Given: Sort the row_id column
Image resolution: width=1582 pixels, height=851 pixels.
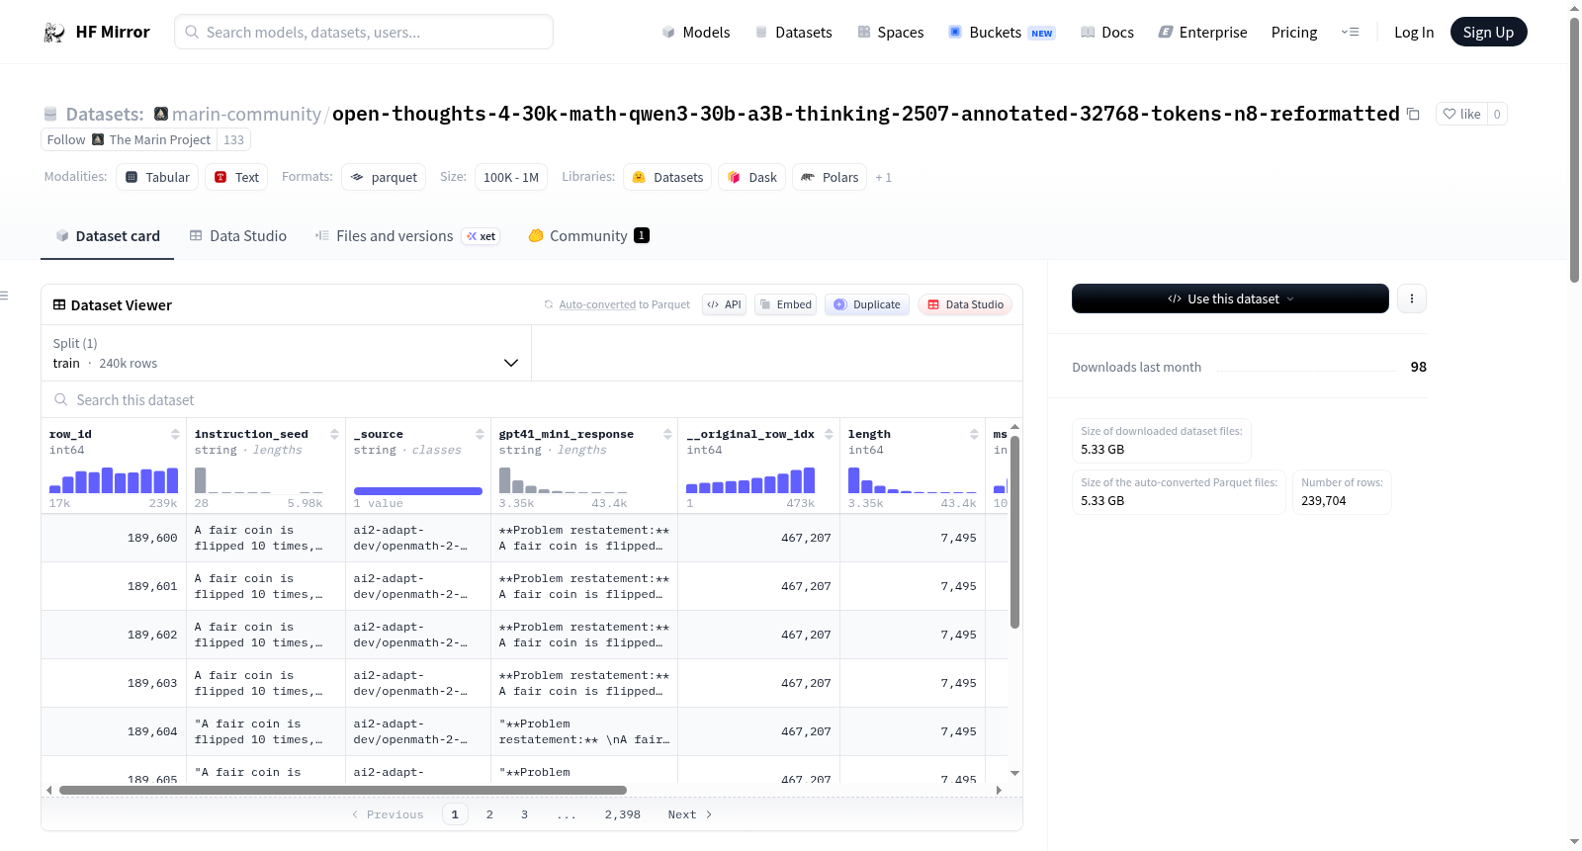Looking at the screenshot, I should [175, 434].
